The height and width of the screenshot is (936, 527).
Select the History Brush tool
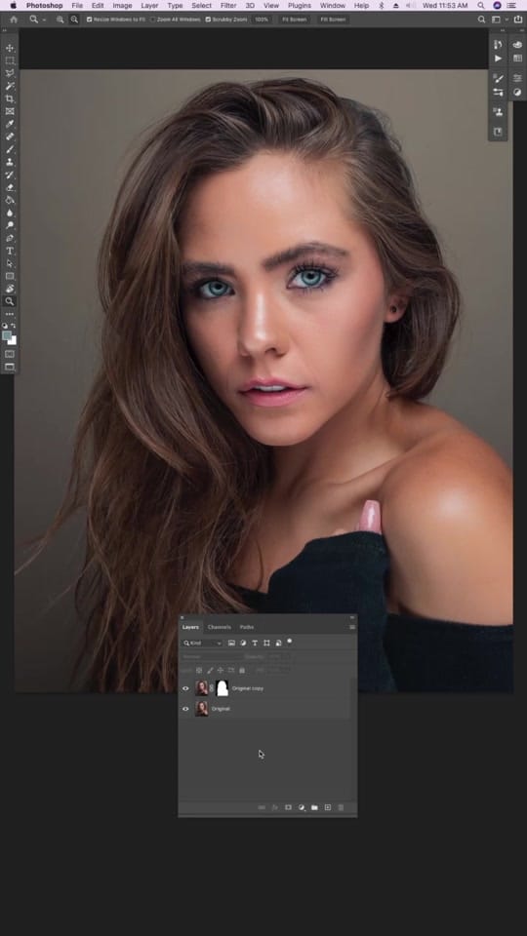pyautogui.click(x=10, y=175)
